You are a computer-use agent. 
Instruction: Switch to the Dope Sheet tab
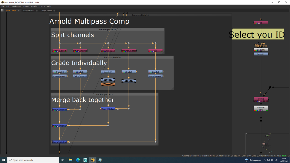(46, 10)
